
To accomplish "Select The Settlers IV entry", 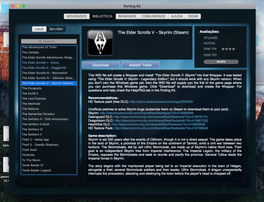I will coord(49,130).
